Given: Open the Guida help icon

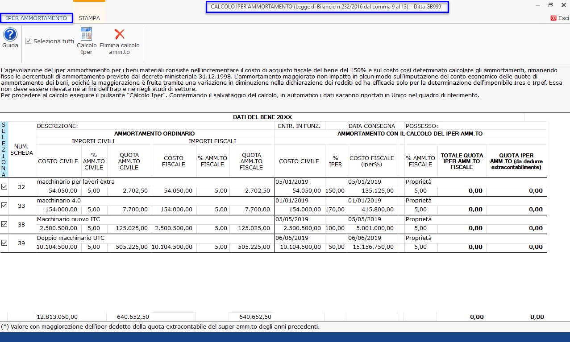Looking at the screenshot, I should (x=10, y=35).
